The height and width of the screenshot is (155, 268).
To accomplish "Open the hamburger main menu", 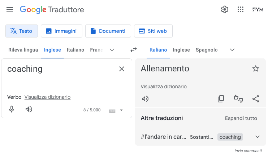I will coord(10,9).
